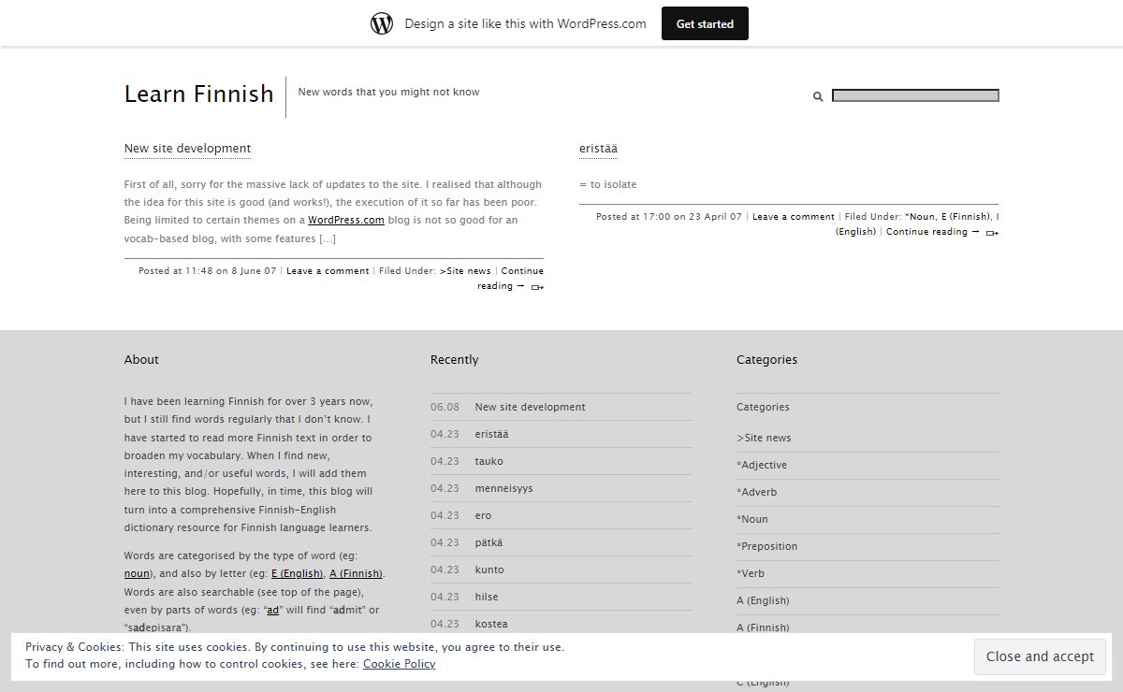Click the Close and accept button
1123x692 pixels.
(1040, 656)
